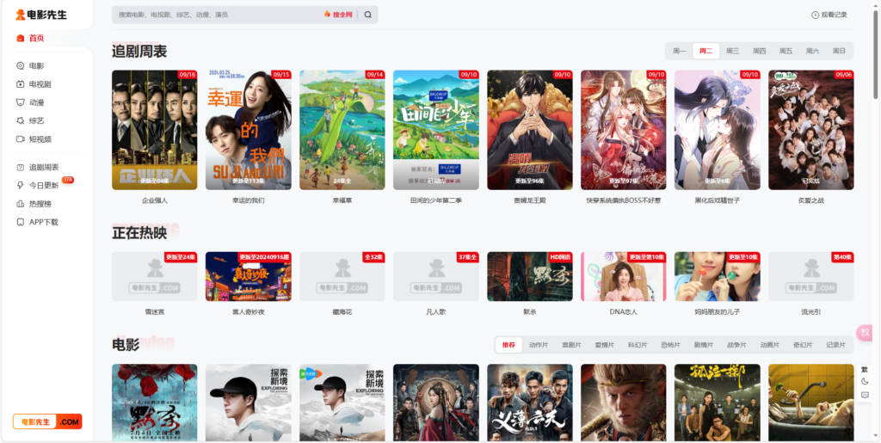Open the 喜人奇妙夜 thumbnail
The image size is (881, 443).
coord(249,276)
